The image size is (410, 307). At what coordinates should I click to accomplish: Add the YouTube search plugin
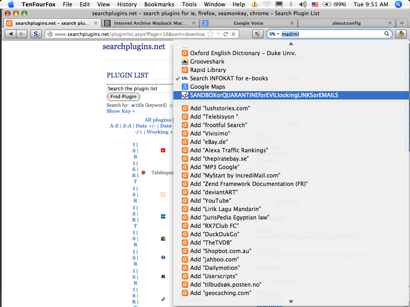pos(291,201)
